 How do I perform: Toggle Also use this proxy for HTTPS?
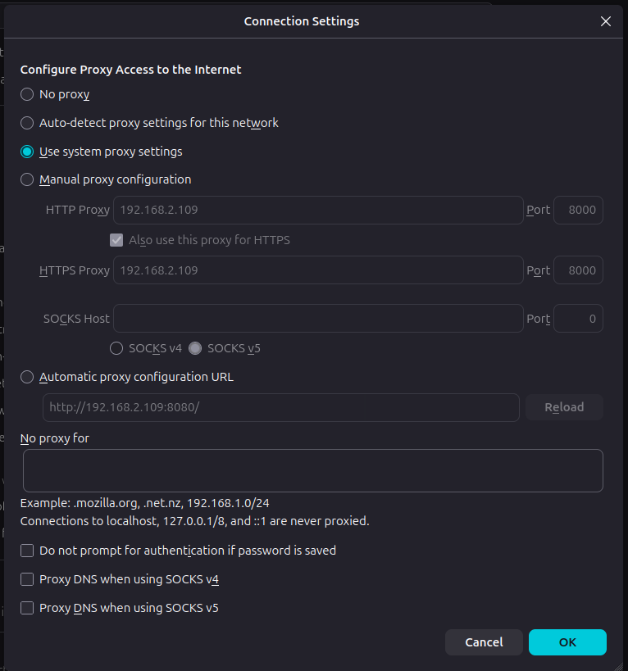(x=116, y=240)
